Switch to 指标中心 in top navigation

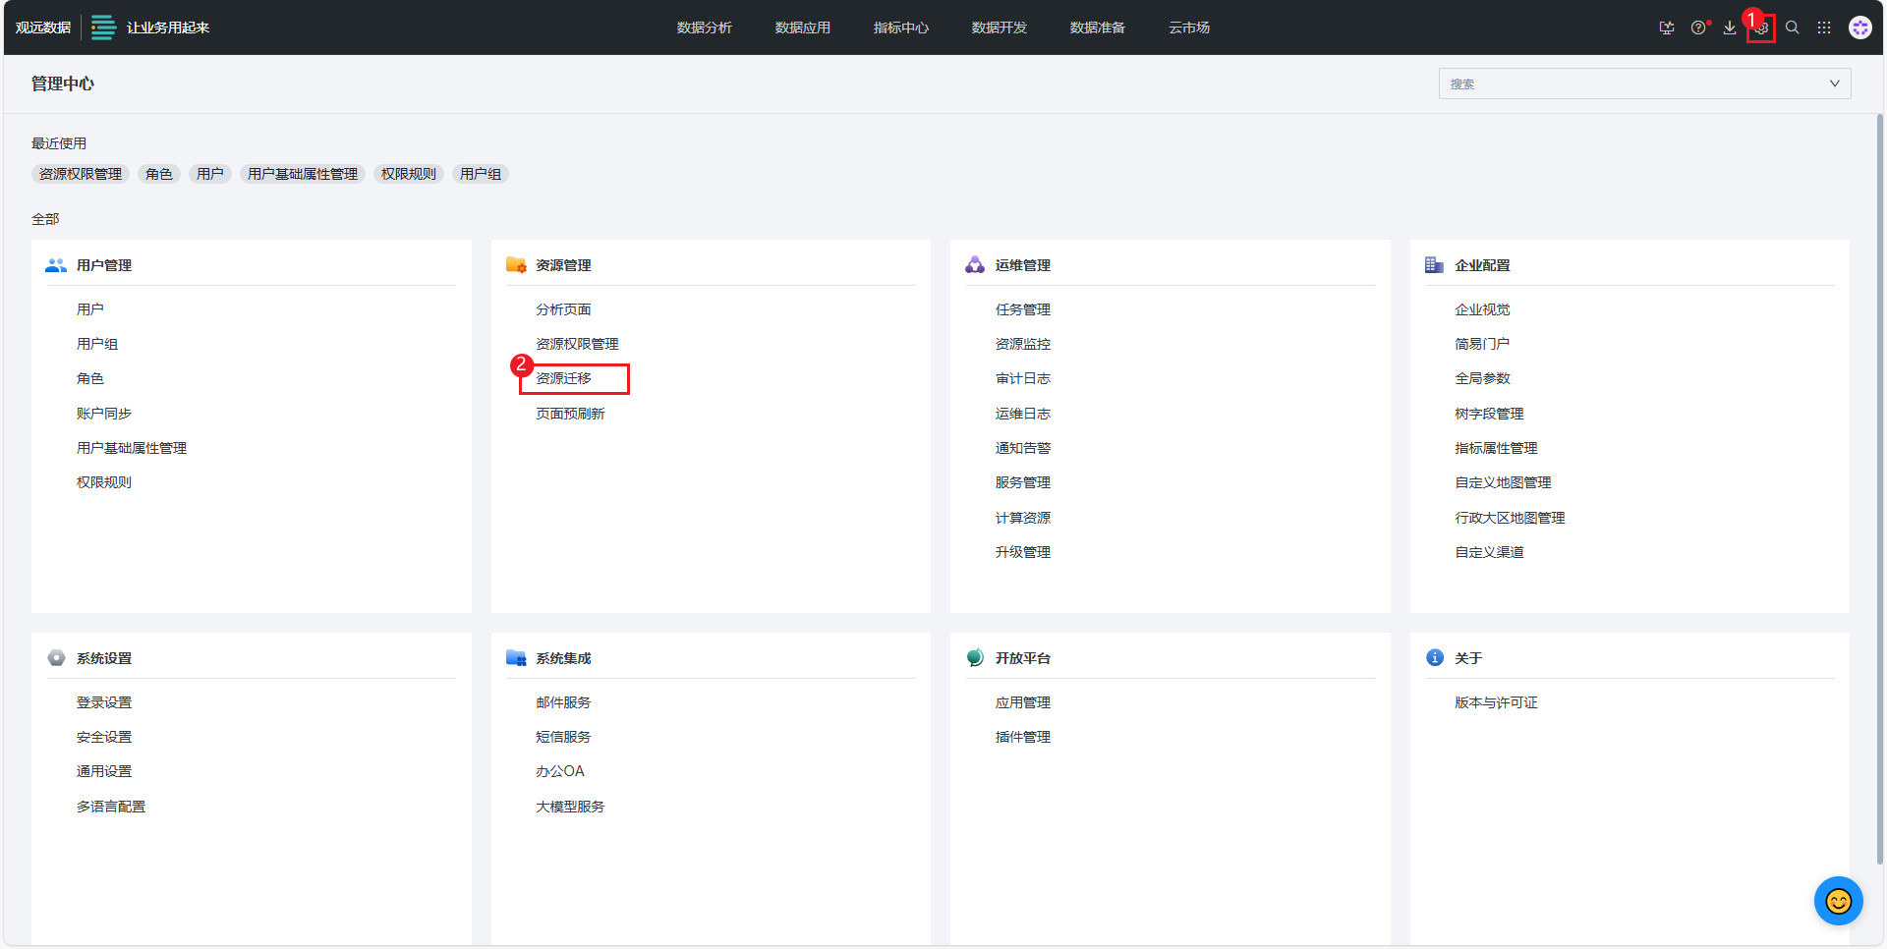[x=900, y=28]
